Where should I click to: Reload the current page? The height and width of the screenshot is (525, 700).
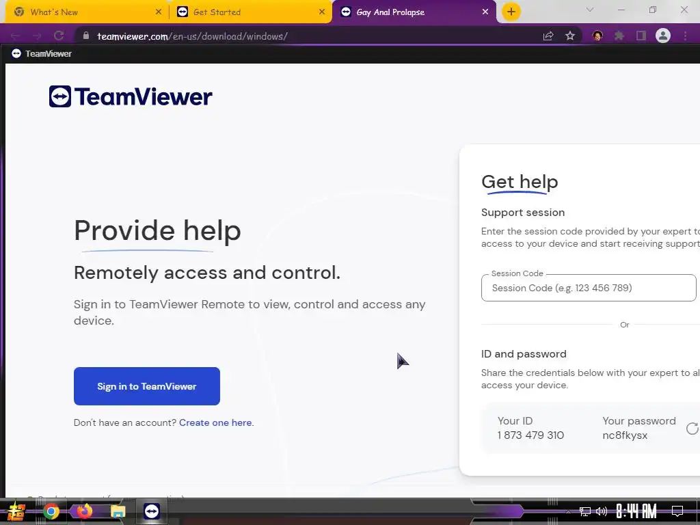point(59,36)
